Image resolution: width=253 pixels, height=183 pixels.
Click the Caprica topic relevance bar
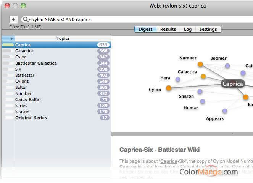coord(8,45)
